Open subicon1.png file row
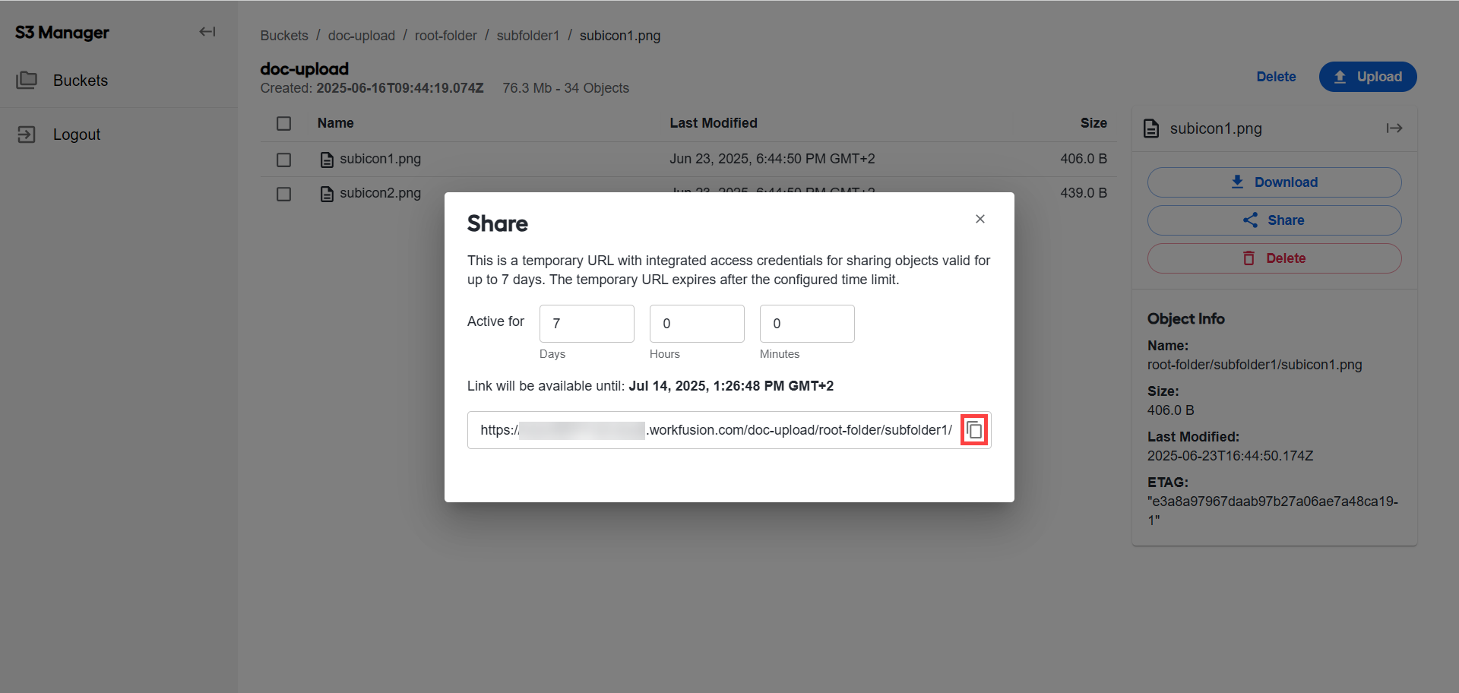Viewport: 1459px width, 693px height. tap(688, 159)
